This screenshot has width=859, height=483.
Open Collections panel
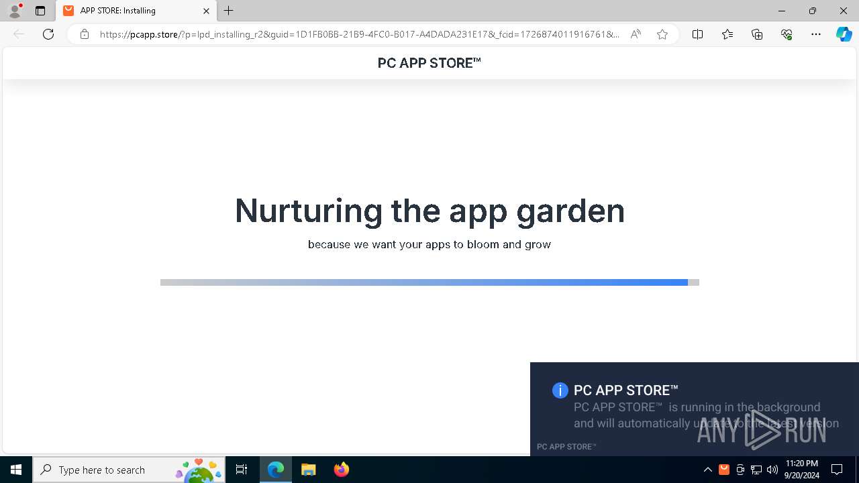(x=757, y=34)
